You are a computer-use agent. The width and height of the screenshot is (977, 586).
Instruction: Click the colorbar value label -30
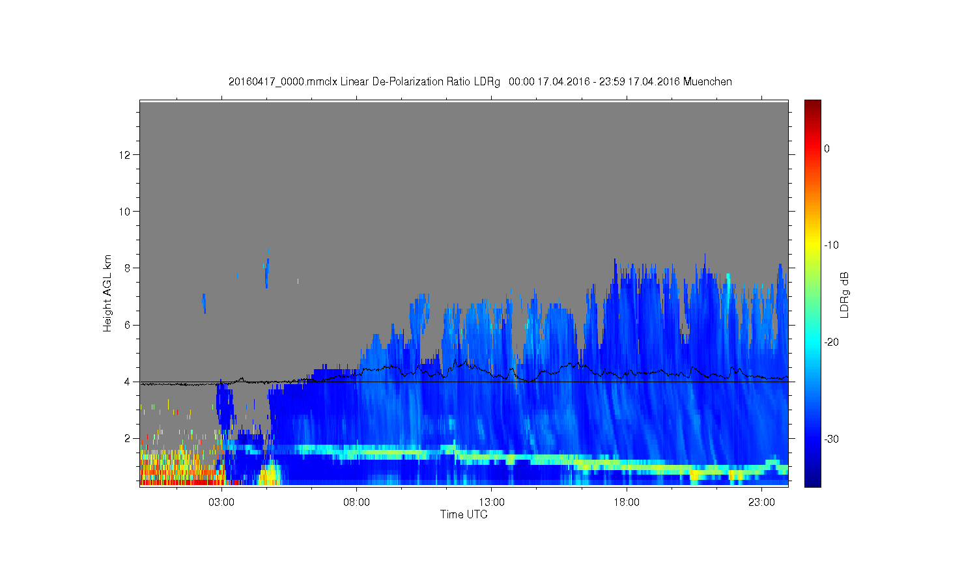coord(831,439)
